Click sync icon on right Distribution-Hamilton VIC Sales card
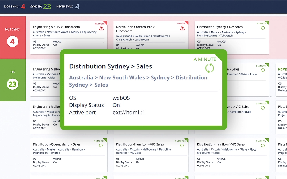 [263, 146]
